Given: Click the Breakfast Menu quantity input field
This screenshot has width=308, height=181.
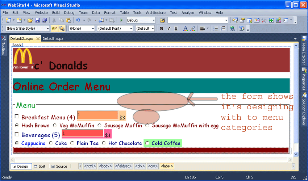Looking at the screenshot, I should tap(97, 115).
